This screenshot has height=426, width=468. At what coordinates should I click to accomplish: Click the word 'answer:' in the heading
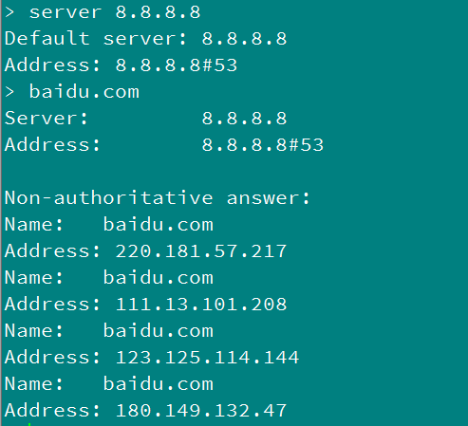[269, 198]
